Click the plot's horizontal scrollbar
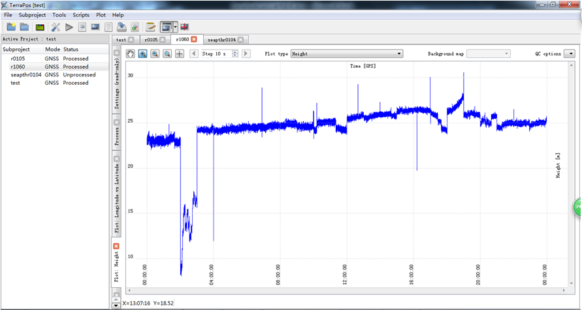 (346, 290)
